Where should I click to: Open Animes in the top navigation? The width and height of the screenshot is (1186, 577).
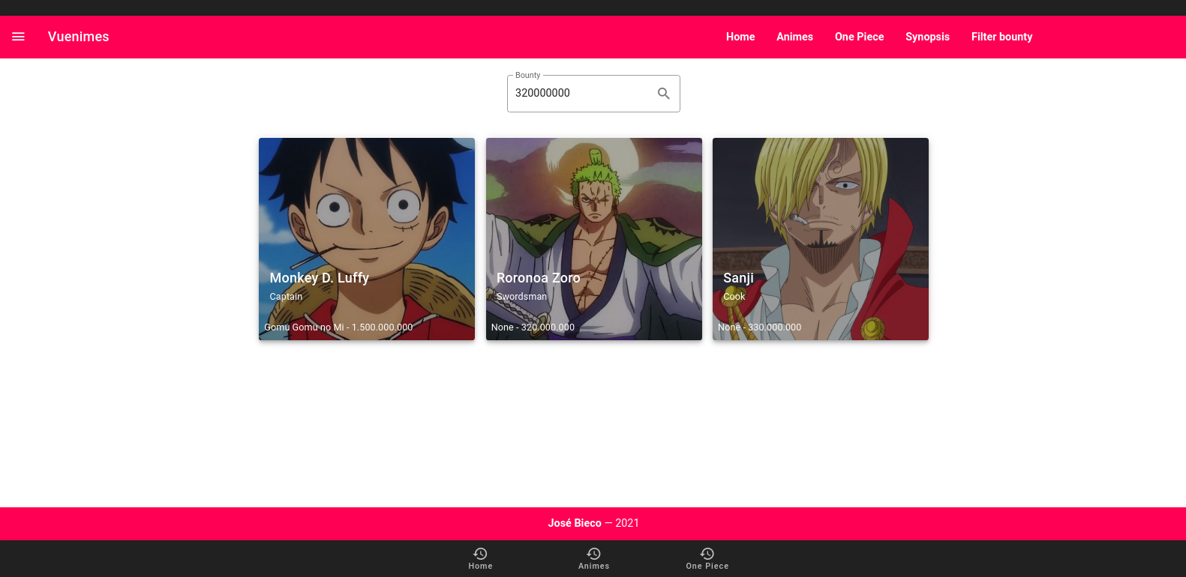tap(794, 37)
